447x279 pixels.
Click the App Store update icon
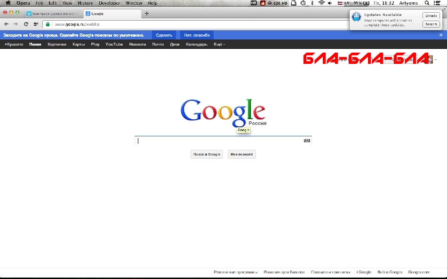(356, 17)
